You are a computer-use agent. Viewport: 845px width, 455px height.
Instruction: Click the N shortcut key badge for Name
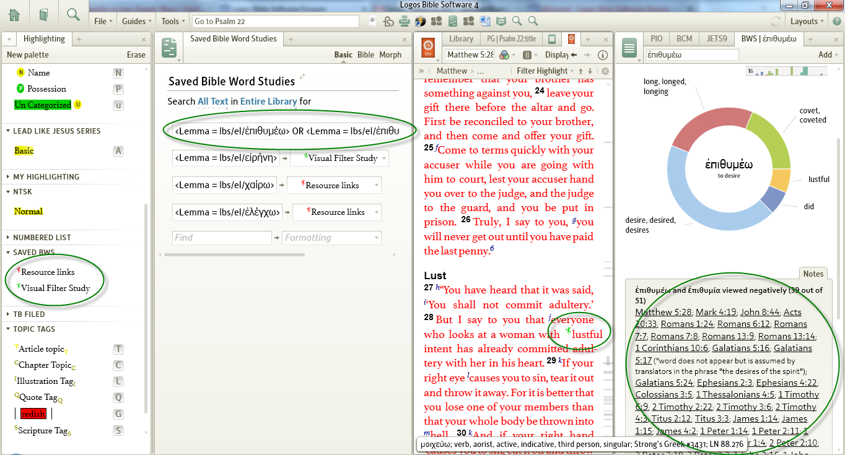(x=118, y=73)
